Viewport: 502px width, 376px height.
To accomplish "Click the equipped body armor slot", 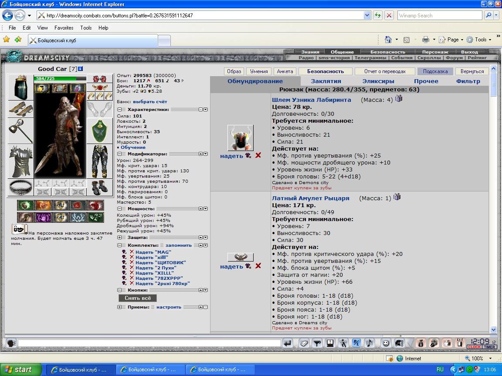I will [x=20, y=161].
